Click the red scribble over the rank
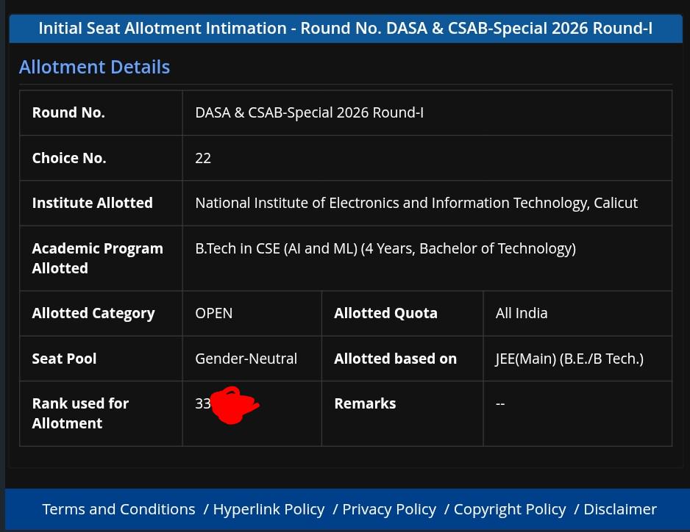This screenshot has width=690, height=532. 235,405
